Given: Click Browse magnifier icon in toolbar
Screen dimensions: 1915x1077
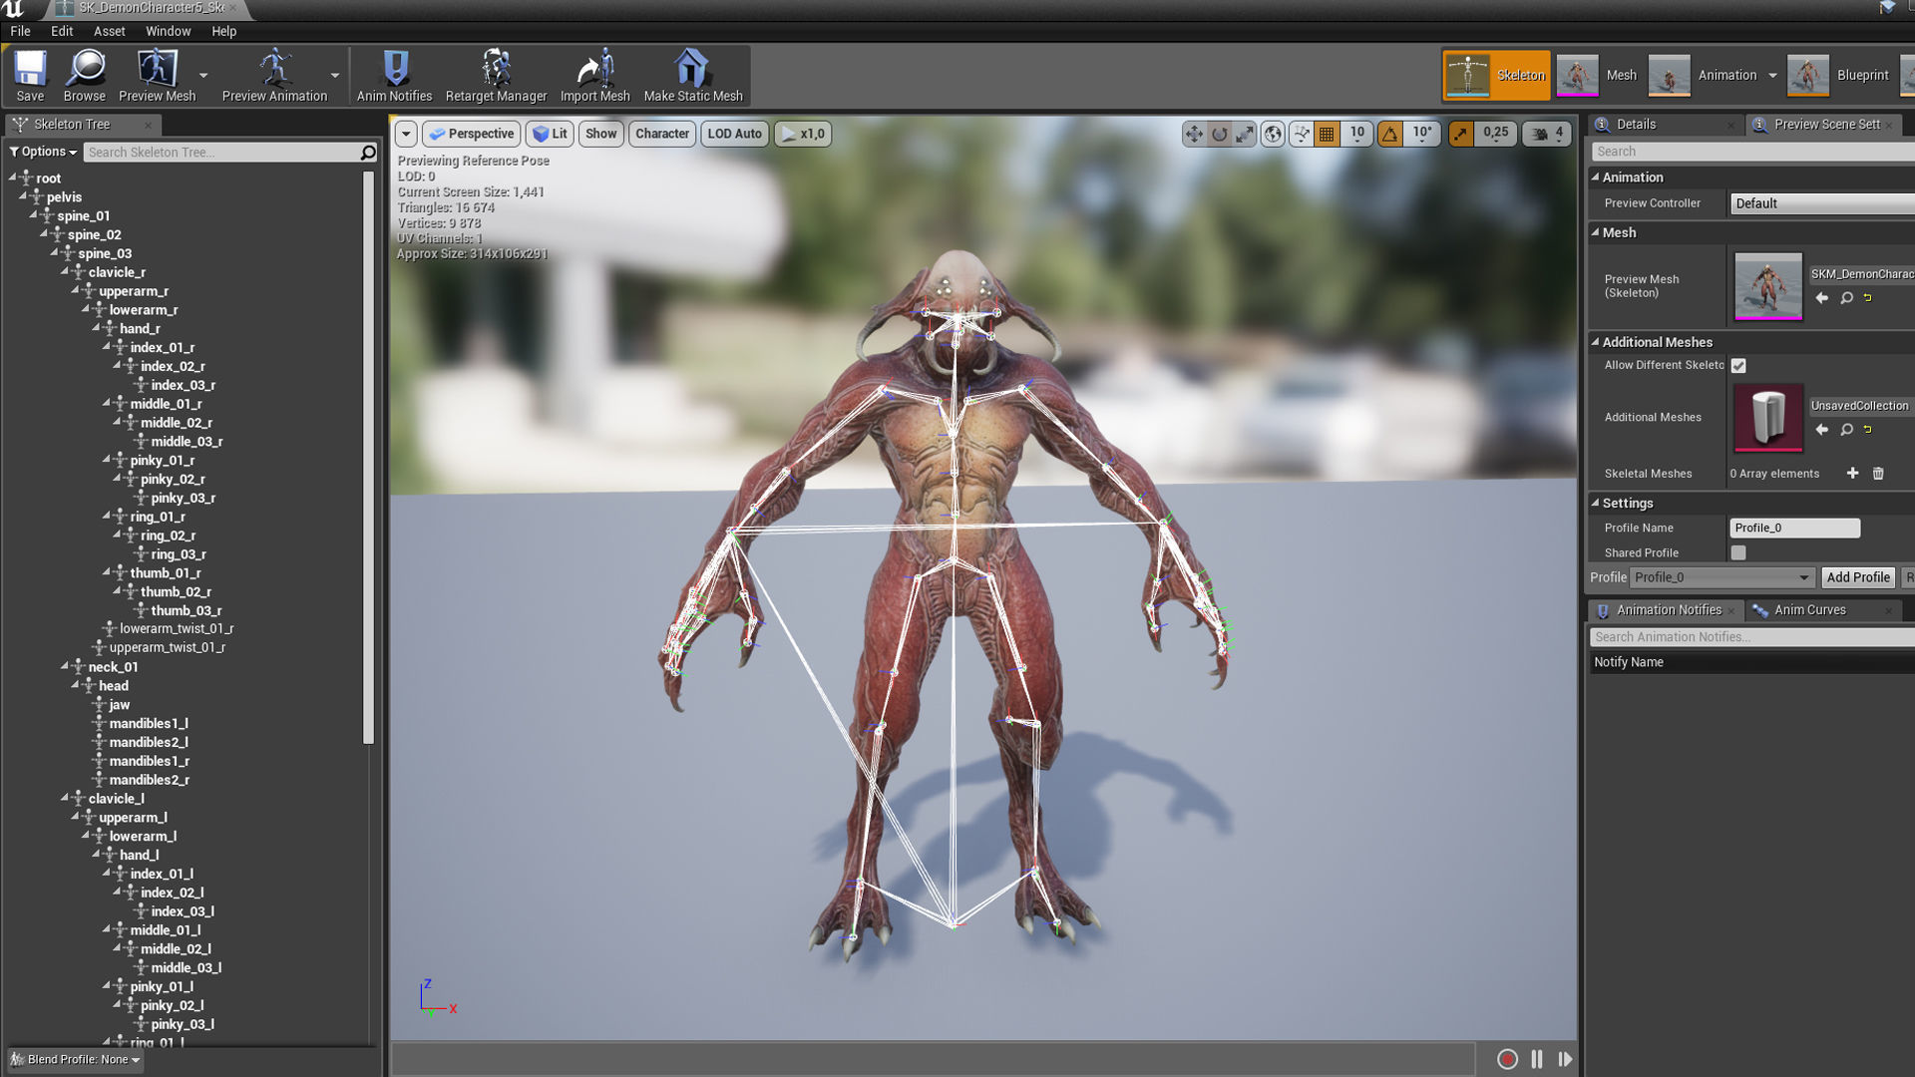Looking at the screenshot, I should [x=85, y=76].
